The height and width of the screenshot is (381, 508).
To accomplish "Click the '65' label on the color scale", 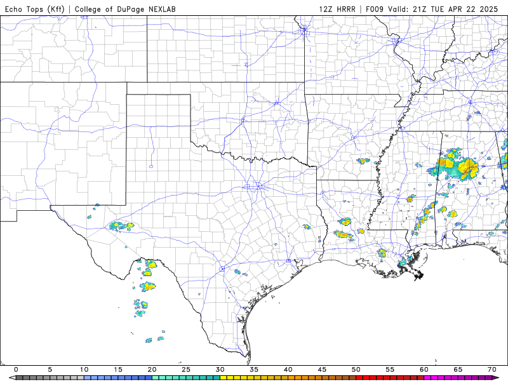I will (458, 370).
